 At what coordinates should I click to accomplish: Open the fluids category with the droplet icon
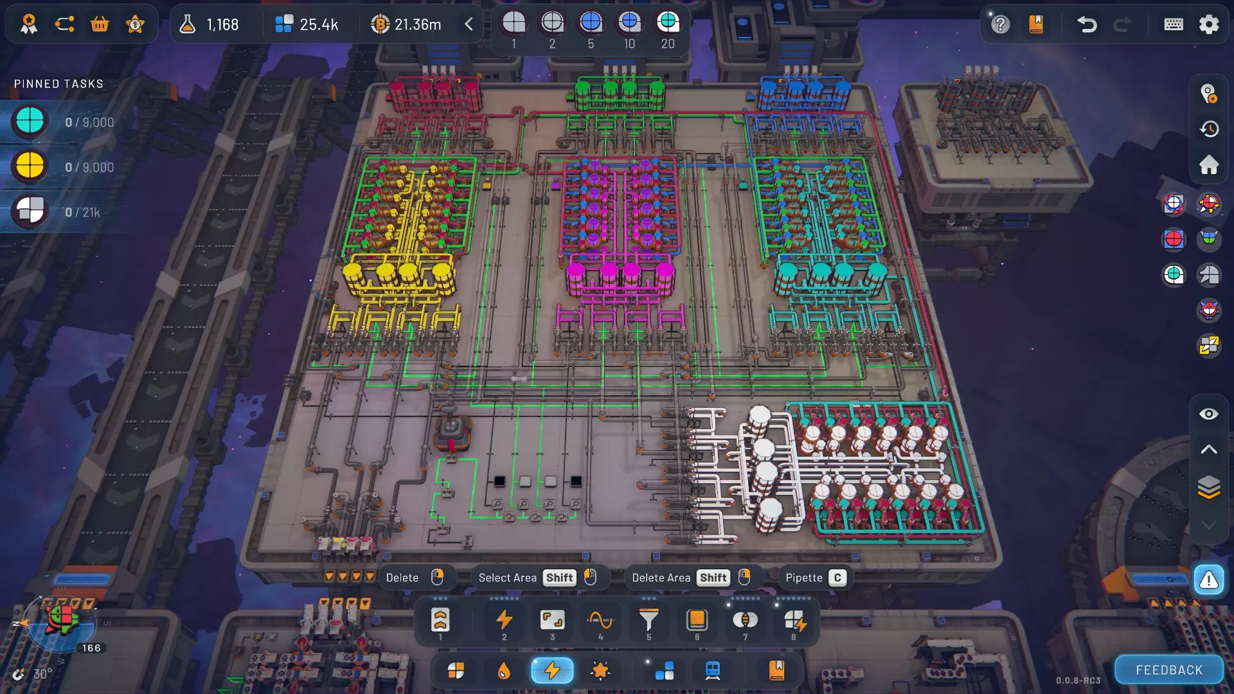(504, 671)
